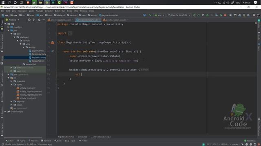
Task: Close the activity_register_two.xml editor tab
Action: [x=73, y=20]
